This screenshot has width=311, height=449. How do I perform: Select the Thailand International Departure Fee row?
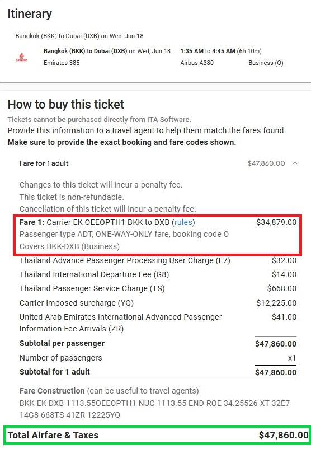pos(158,274)
